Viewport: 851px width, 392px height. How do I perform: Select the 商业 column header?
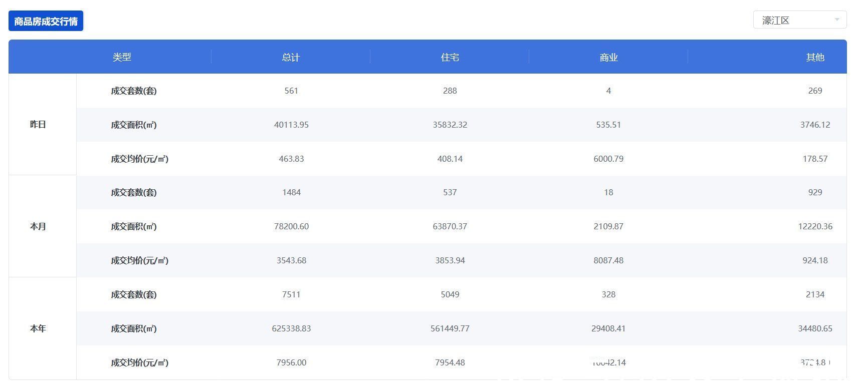click(x=608, y=57)
